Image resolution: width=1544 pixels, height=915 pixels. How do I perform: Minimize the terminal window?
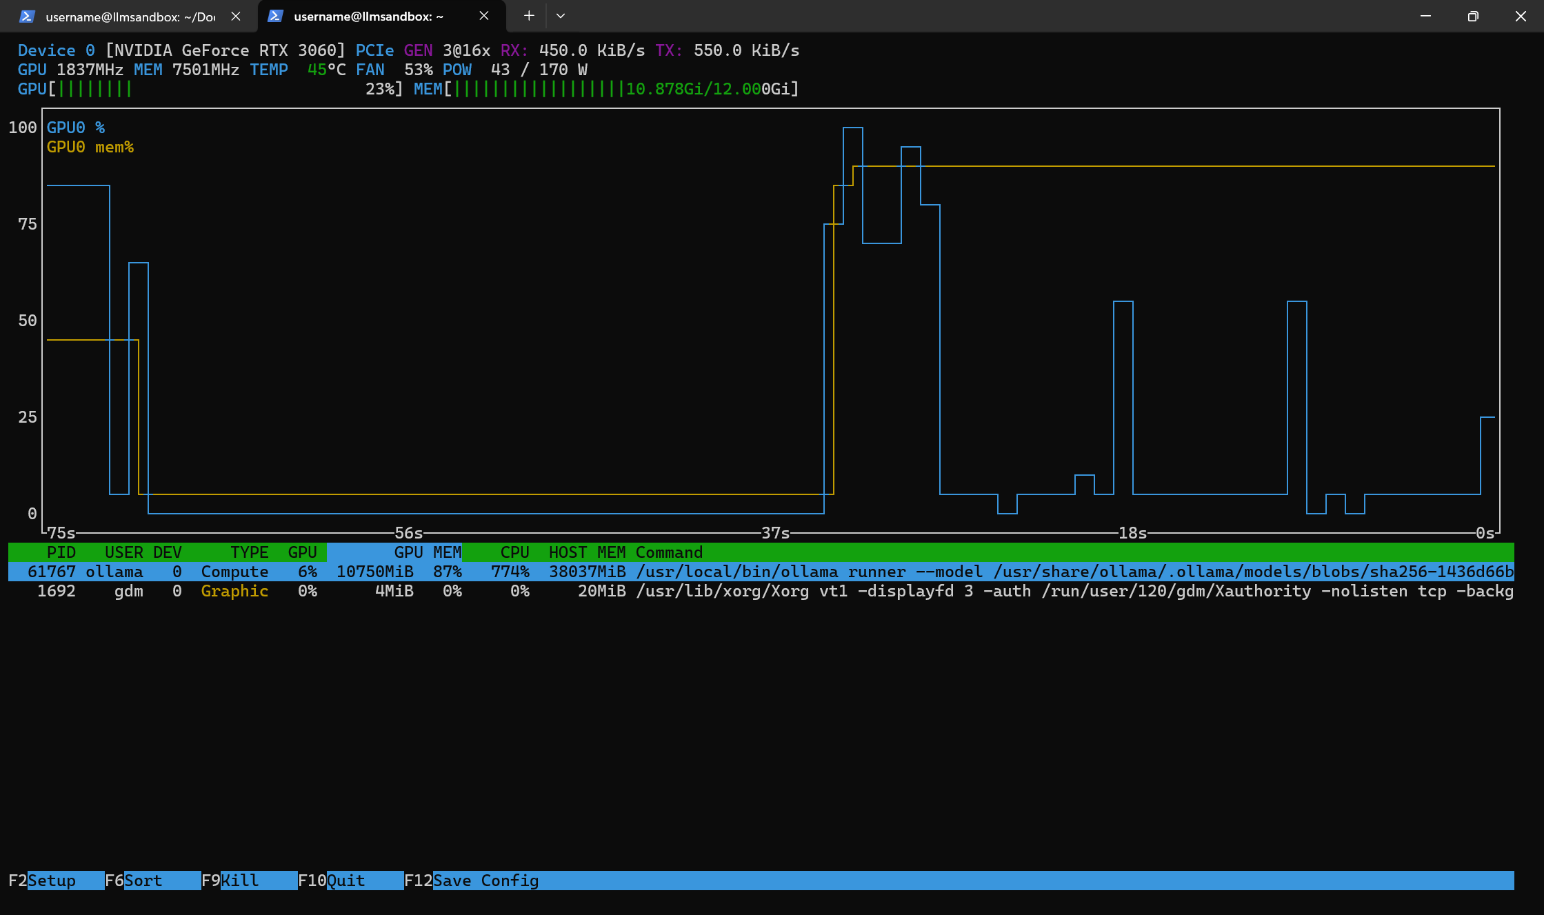pos(1425,16)
